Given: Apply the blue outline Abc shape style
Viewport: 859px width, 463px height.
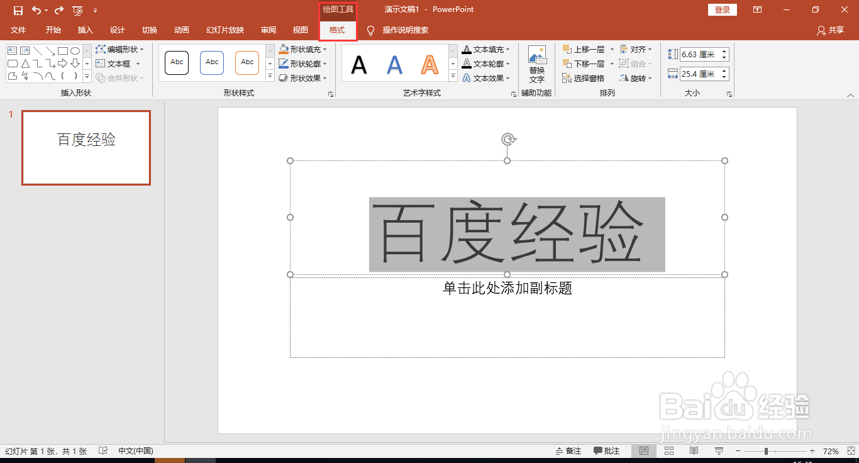Looking at the screenshot, I should click(x=212, y=62).
